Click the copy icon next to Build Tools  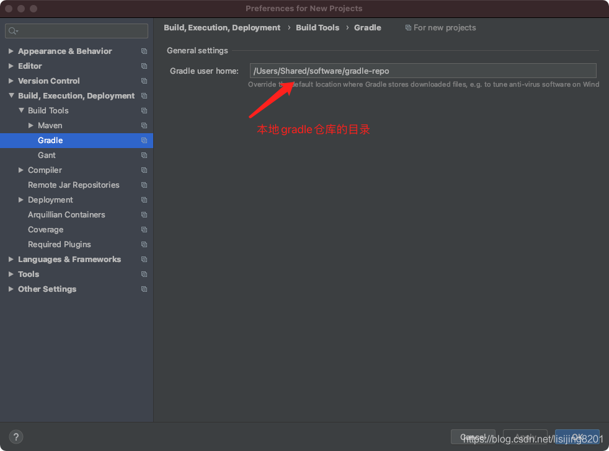tap(144, 111)
